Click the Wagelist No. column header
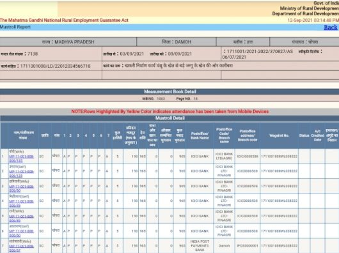339x253 pixels. (279, 135)
